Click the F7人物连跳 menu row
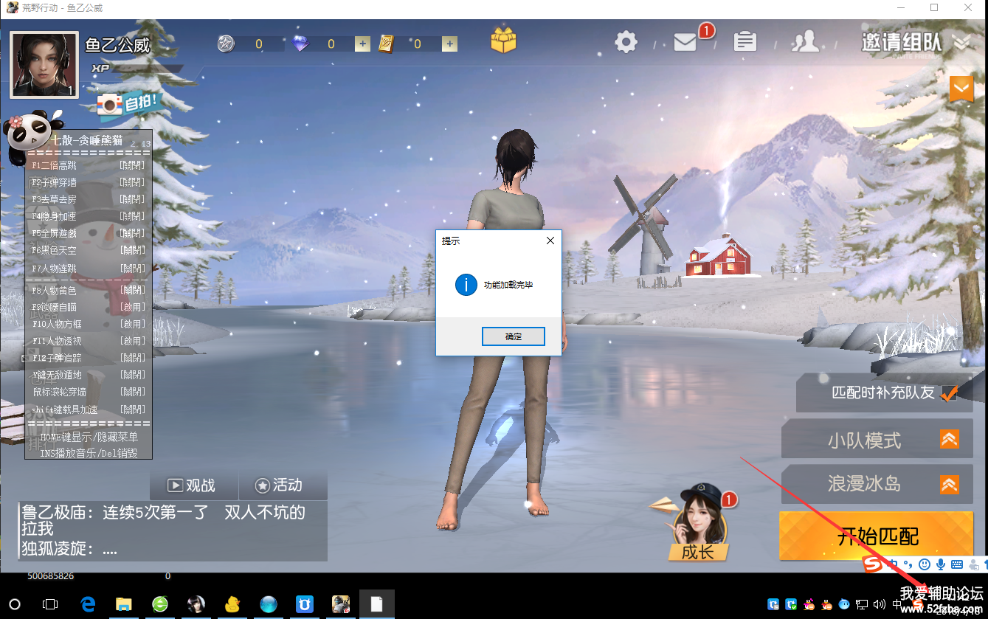 point(89,269)
